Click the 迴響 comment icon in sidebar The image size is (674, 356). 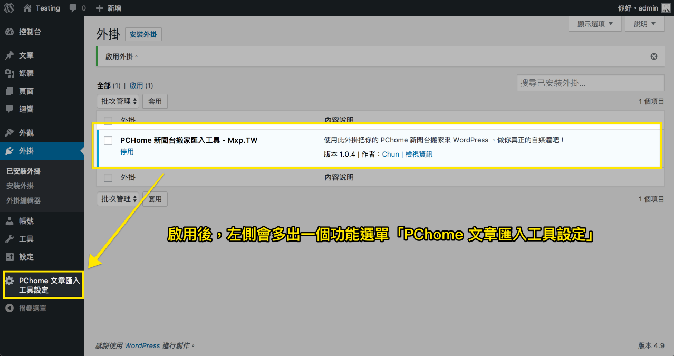[x=9, y=109]
